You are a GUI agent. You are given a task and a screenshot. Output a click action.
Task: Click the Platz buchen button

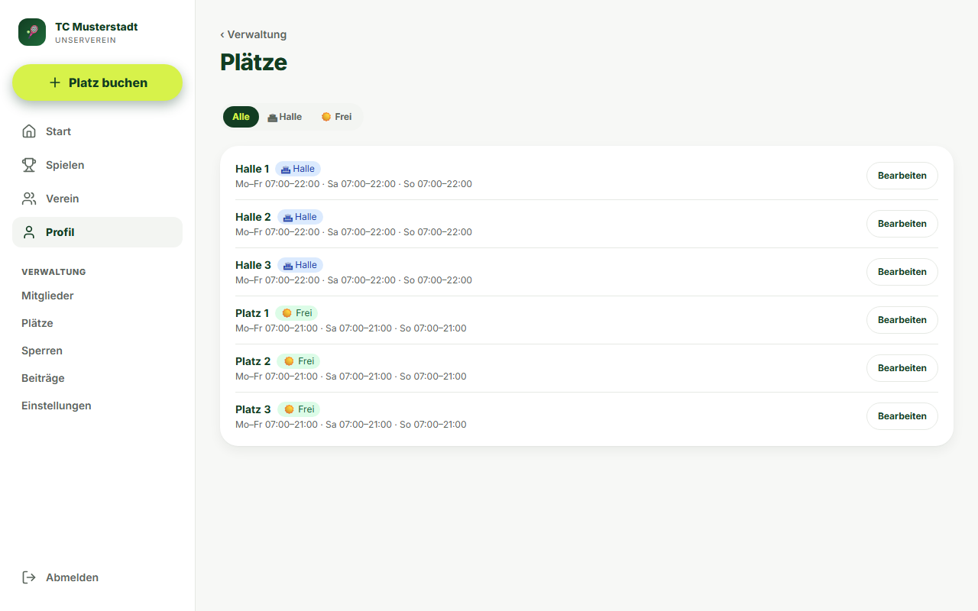click(x=97, y=82)
